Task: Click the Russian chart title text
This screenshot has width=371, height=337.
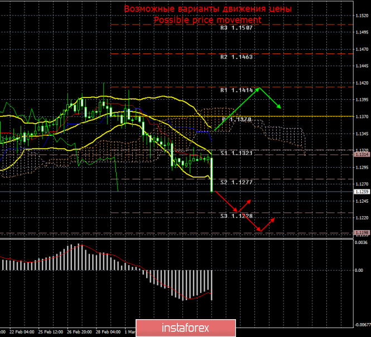Action: [x=208, y=9]
